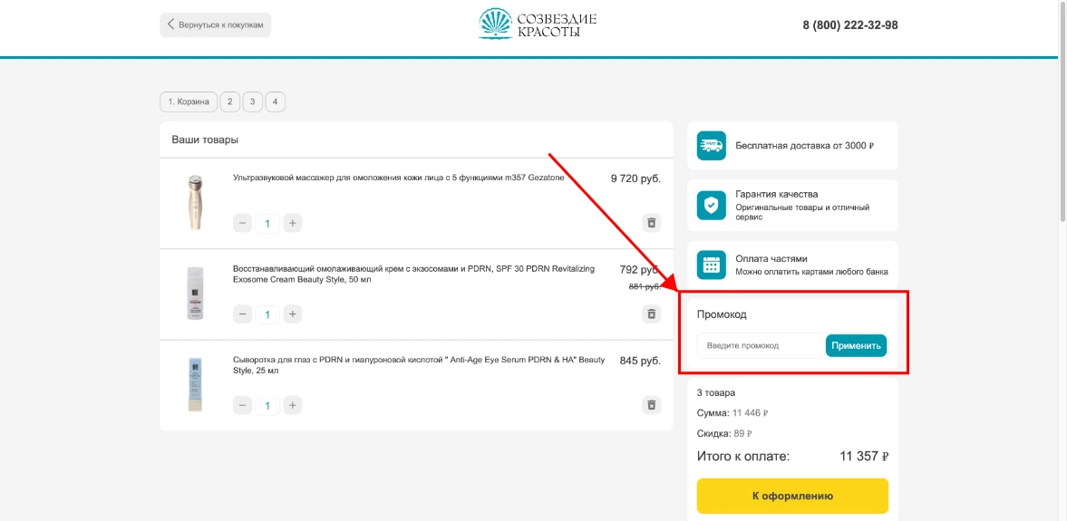This screenshot has height=521, width=1067.
Task: Decrease quantity of Gezatone massager
Action: click(243, 223)
